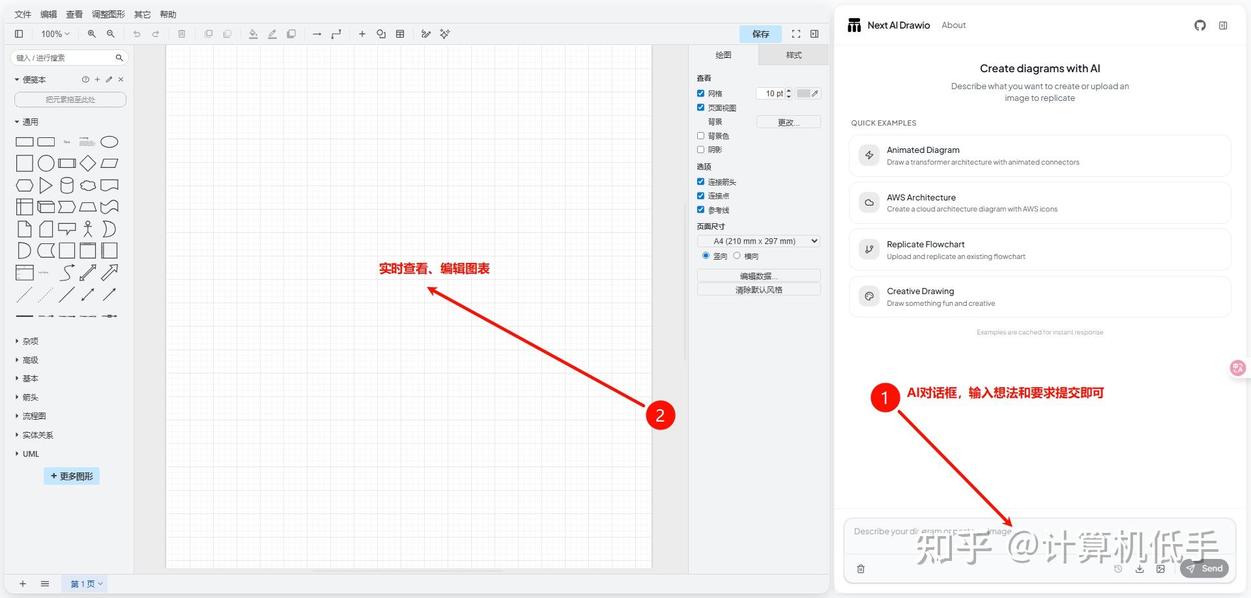Open the waypoint connector style tool
Viewport: 1251px width, 598px height.
click(x=336, y=34)
